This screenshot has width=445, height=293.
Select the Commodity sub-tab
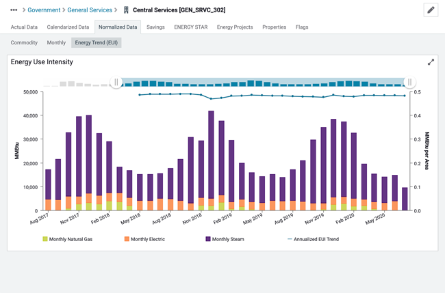[24, 42]
